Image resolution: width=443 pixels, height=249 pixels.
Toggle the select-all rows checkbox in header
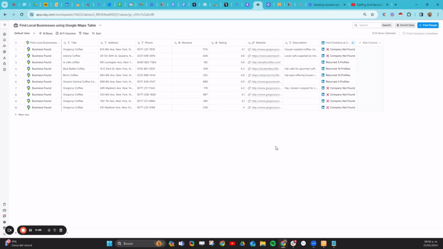point(16,43)
